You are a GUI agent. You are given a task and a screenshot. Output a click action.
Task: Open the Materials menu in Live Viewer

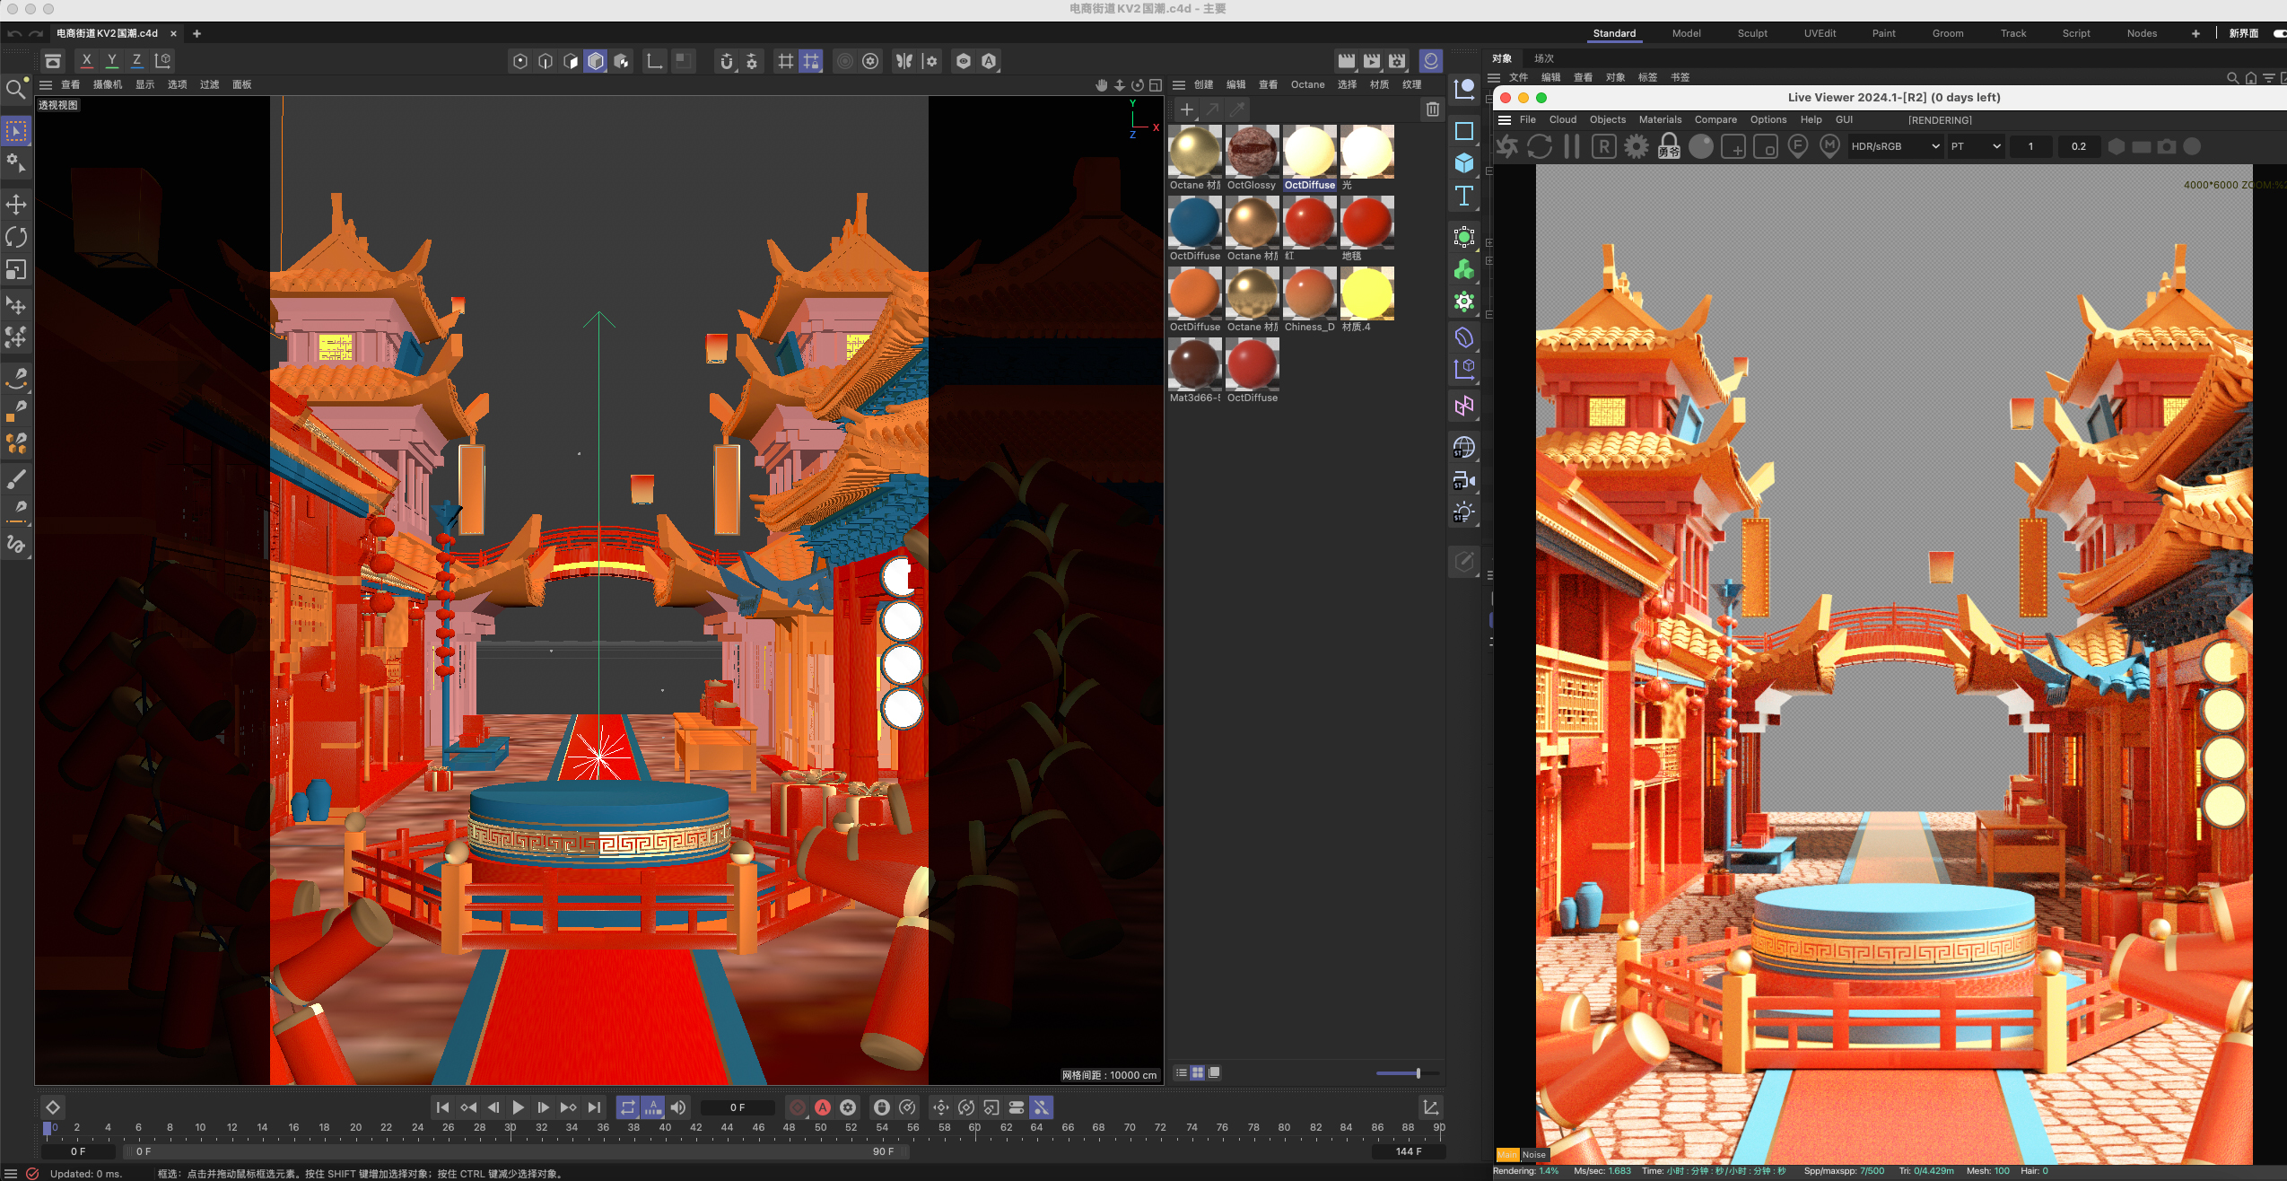1659,119
